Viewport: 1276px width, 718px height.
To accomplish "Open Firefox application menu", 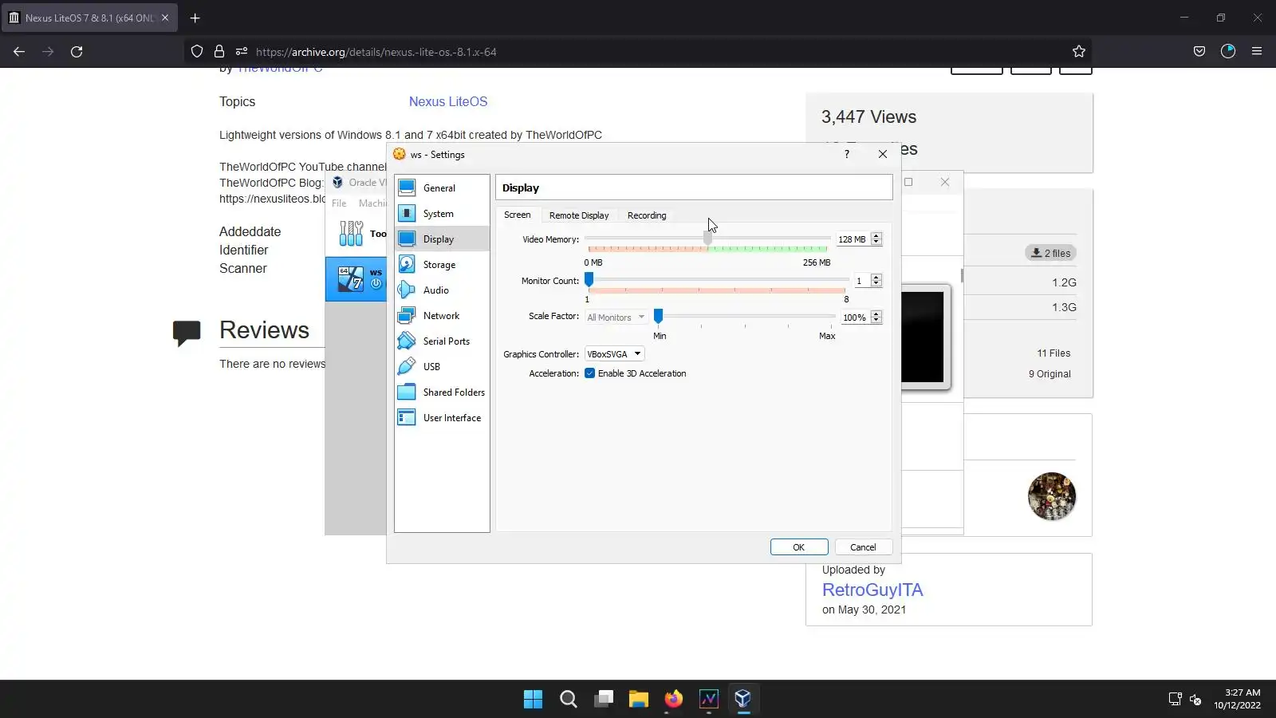I will pos(1257,52).
